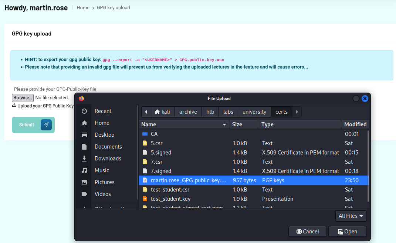The width and height of the screenshot is (396, 243).
Task: Click the Music note icon in sidebar
Action: pos(84,170)
